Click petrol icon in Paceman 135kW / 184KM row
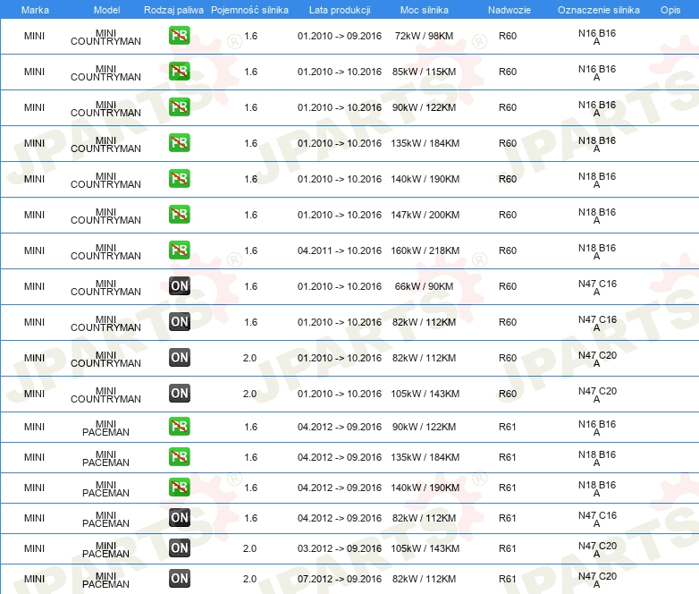This screenshot has width=699, height=594. coord(179,457)
